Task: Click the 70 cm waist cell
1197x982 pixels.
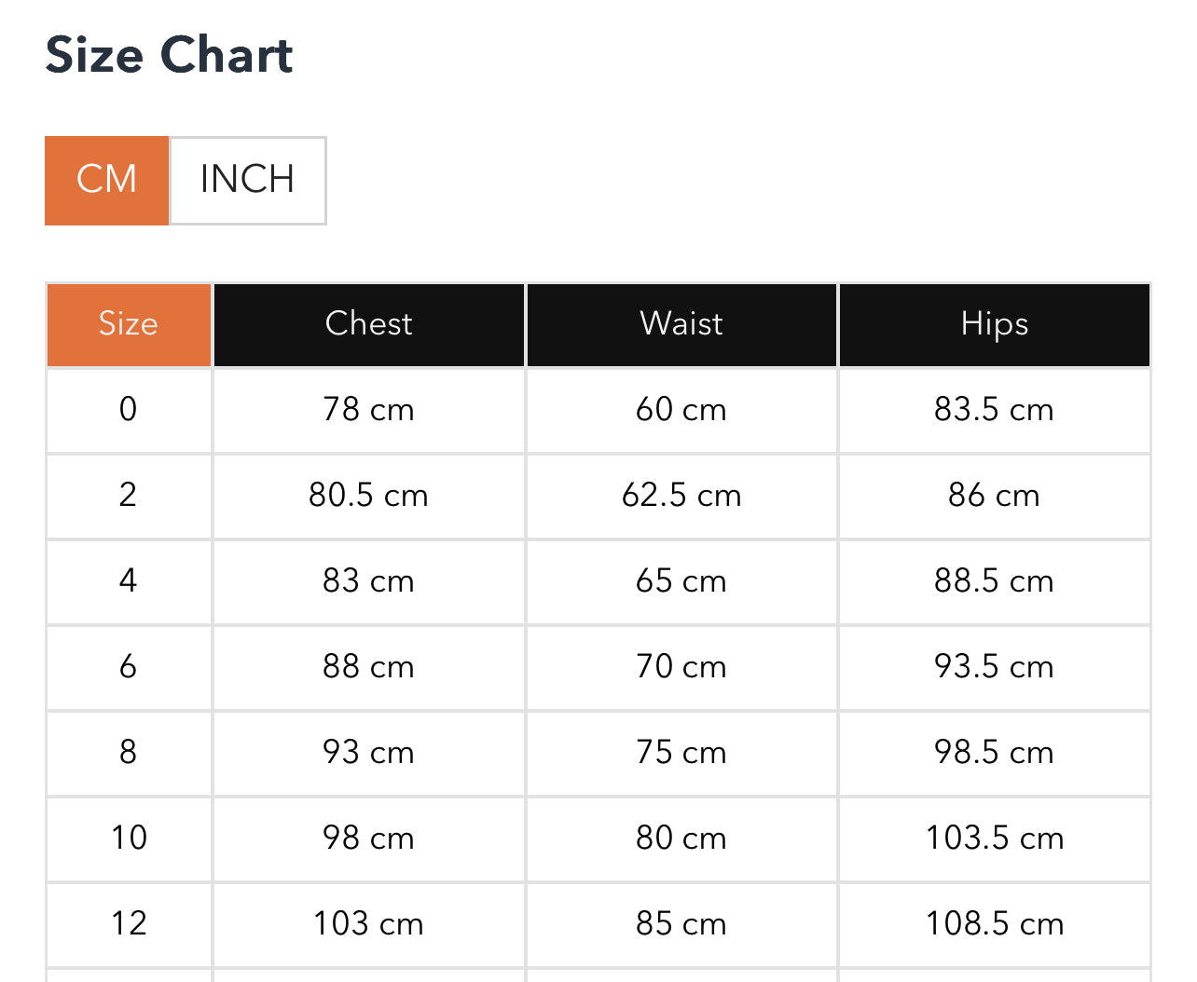Action: coord(681,666)
